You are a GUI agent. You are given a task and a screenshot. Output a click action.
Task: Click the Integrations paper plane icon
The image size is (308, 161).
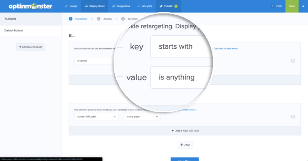click(113, 6)
